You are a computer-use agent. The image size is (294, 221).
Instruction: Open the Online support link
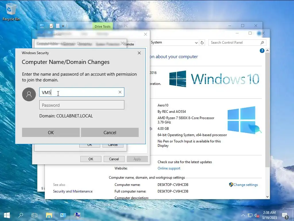[169, 168]
